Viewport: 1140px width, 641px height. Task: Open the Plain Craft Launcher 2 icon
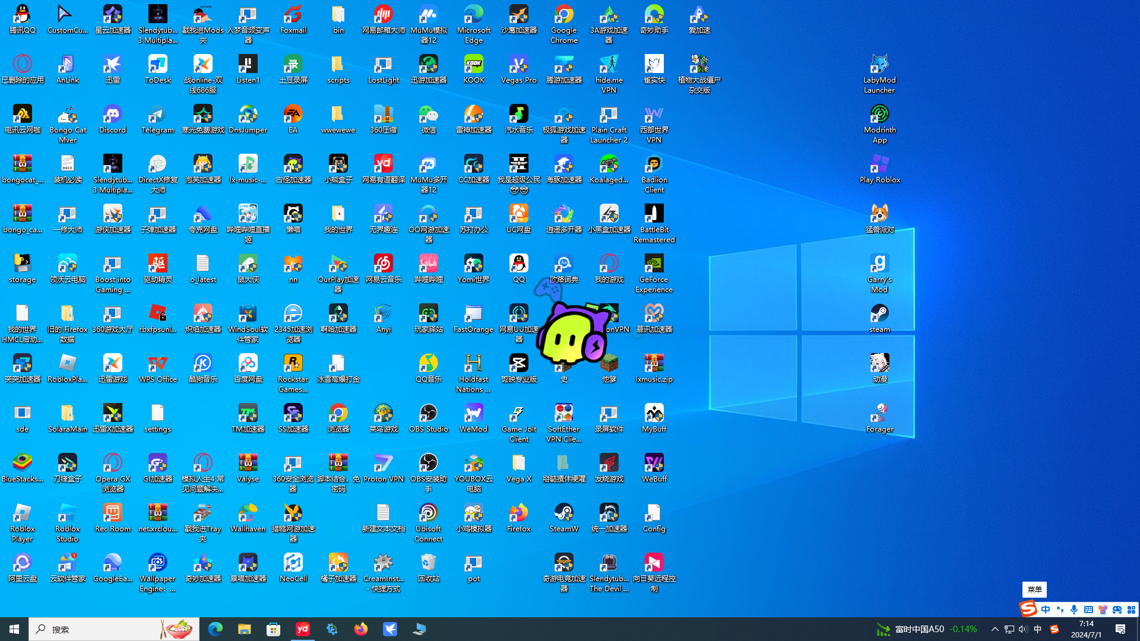tap(609, 124)
